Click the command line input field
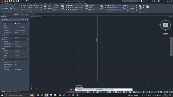 point(104,90)
